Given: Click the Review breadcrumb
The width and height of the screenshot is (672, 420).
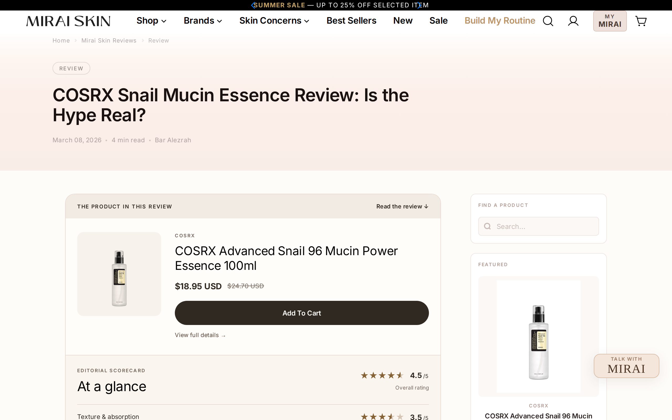Looking at the screenshot, I should click(x=159, y=40).
